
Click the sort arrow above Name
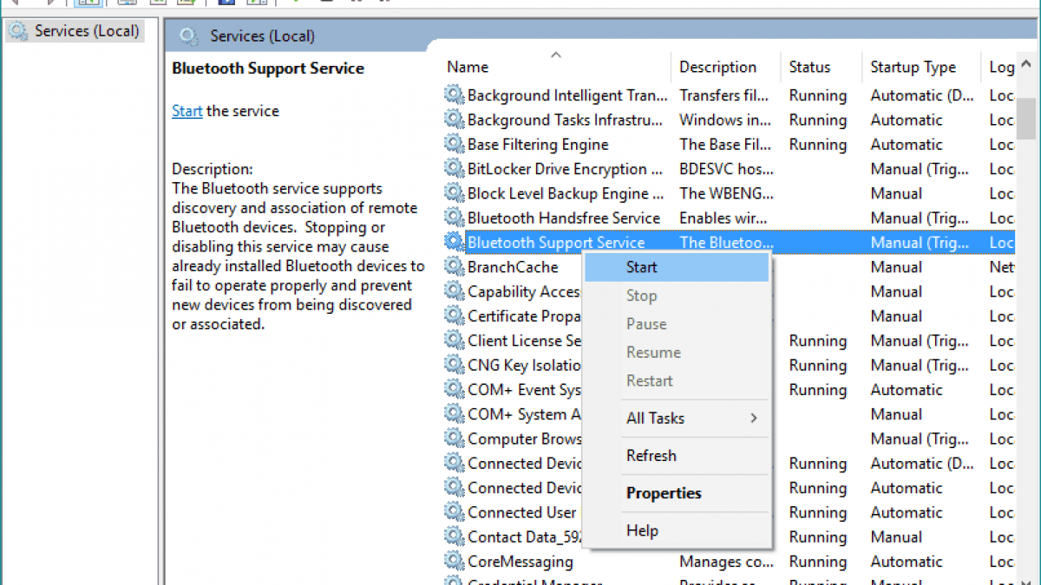(556, 55)
